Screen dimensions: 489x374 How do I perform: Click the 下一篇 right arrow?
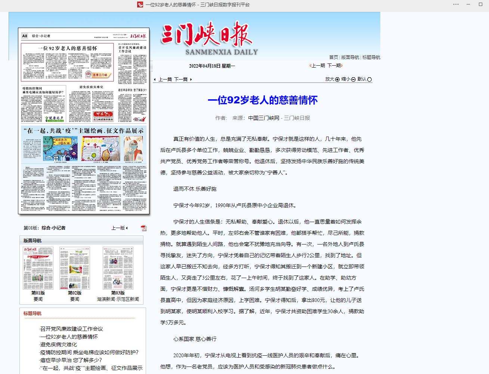[191, 80]
